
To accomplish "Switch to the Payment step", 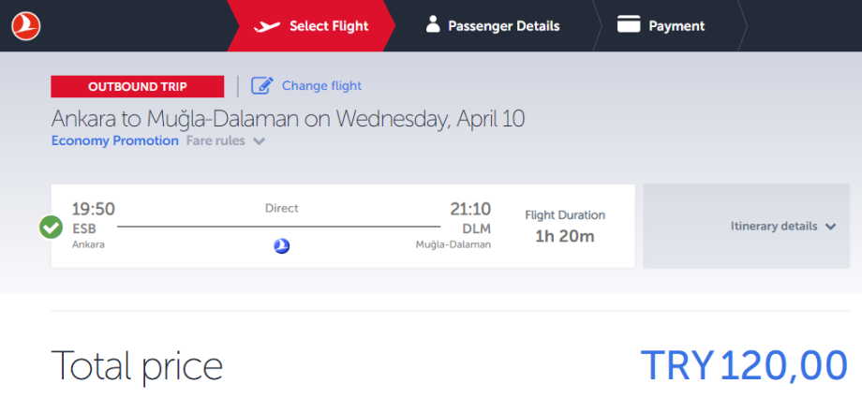I will tap(676, 26).
